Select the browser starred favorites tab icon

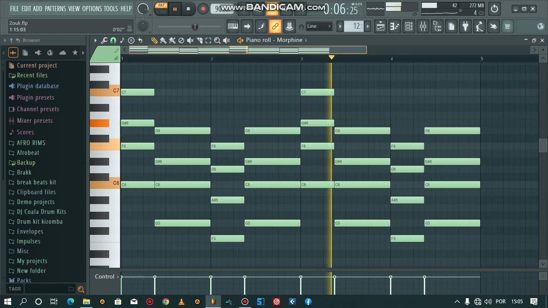point(75,53)
